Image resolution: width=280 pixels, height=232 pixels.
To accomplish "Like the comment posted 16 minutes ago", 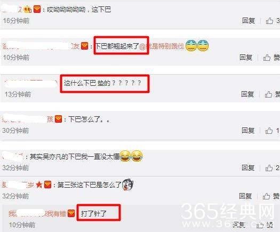I will [269, 21].
